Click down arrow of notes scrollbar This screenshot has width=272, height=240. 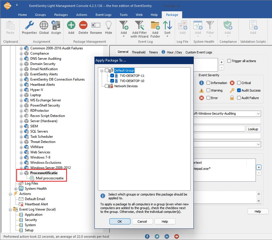(258, 201)
